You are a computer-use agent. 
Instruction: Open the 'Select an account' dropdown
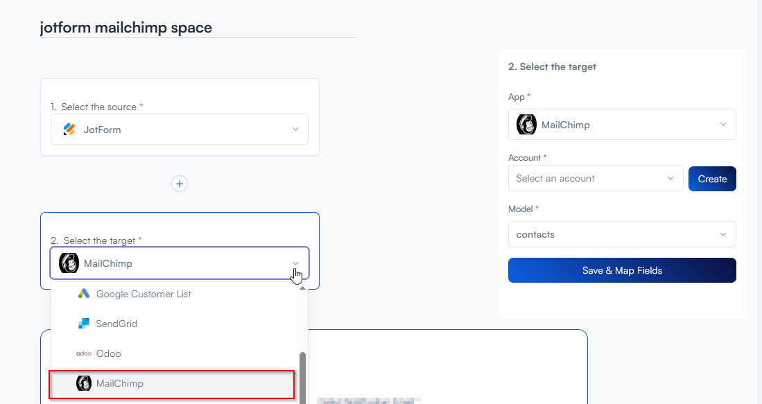pos(595,178)
